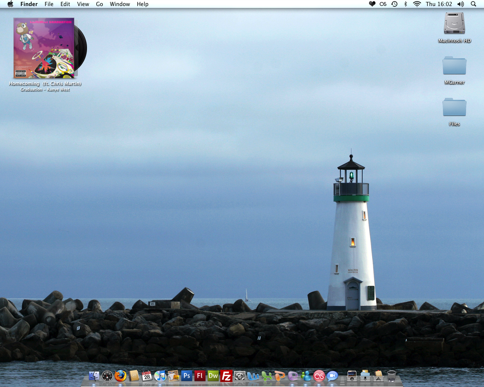Open the Downloads stack in Dock
This screenshot has height=387, width=484.
tap(365, 376)
